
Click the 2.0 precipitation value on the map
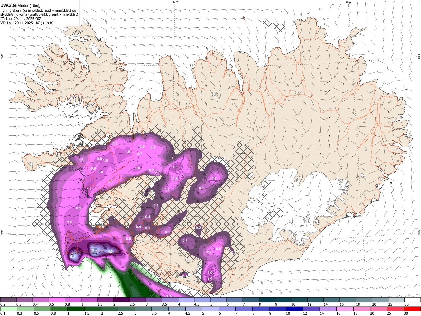(x=210, y=279)
